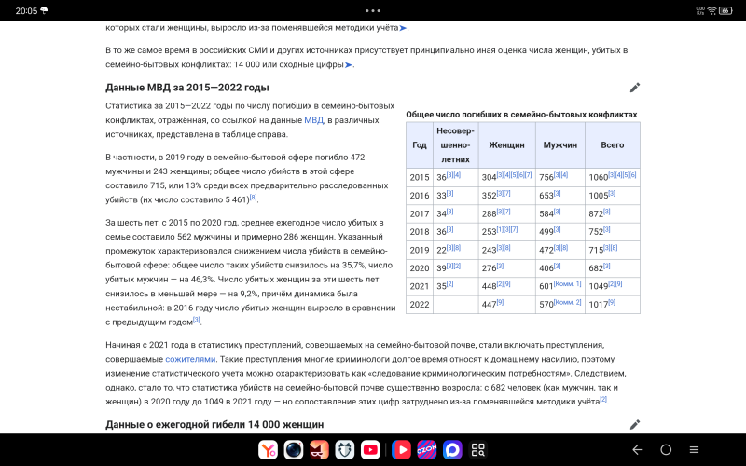This screenshot has height=466, width=746.
Task: Follow the 'МВД' link
Action: 313,120
